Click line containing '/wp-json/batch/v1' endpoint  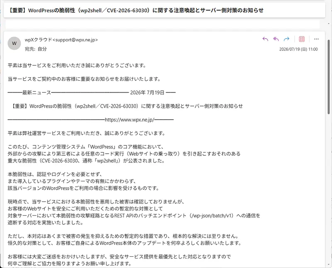click(x=134, y=215)
